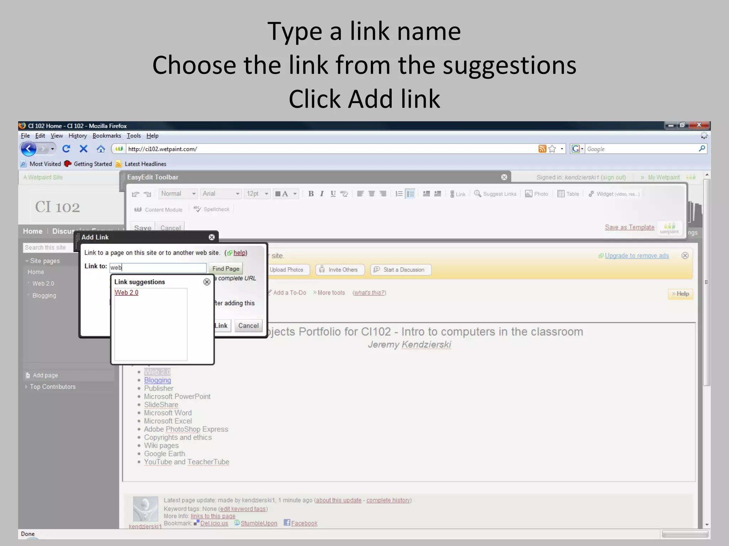Close the EasyEdit Toolbar
This screenshot has width=729, height=546.
504,177
